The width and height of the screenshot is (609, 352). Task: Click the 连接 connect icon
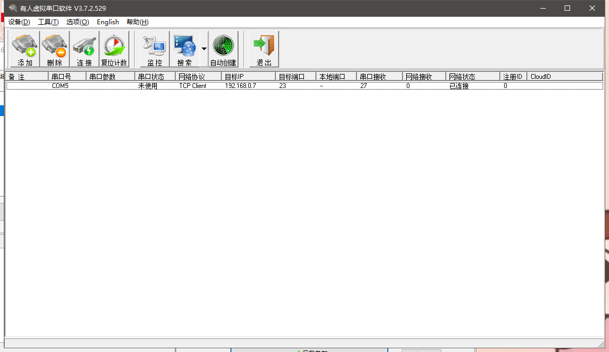click(x=84, y=49)
